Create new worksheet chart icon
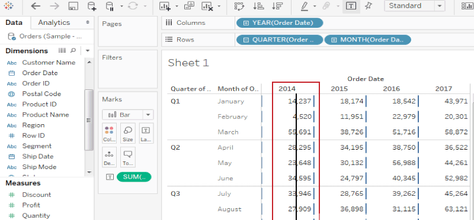474x220 pixels. [165, 6]
